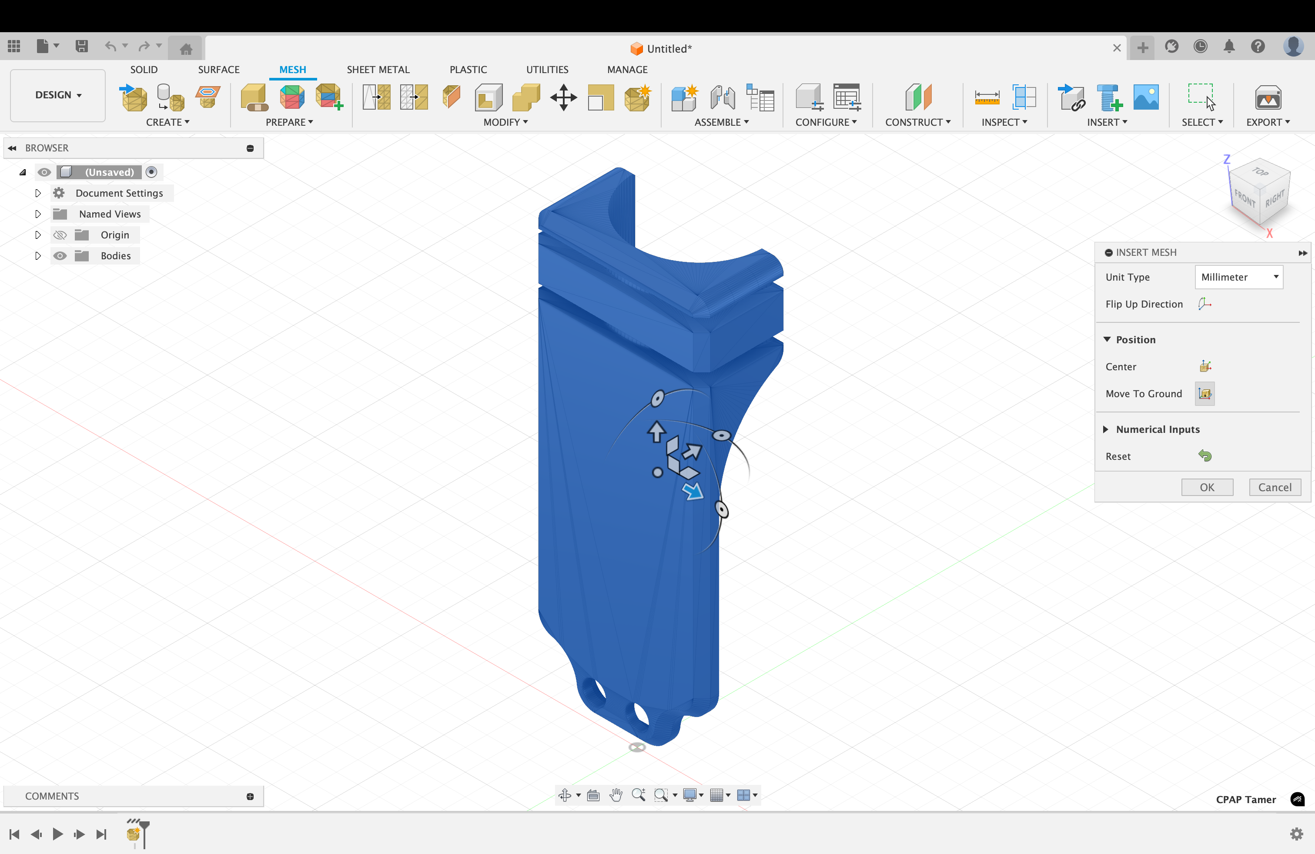Click the Export 3D print icon

pos(1268,98)
